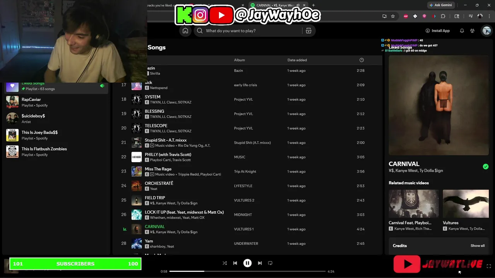
Task: Toggle fullscreen view icon at bottom right
Action: [x=489, y=266]
